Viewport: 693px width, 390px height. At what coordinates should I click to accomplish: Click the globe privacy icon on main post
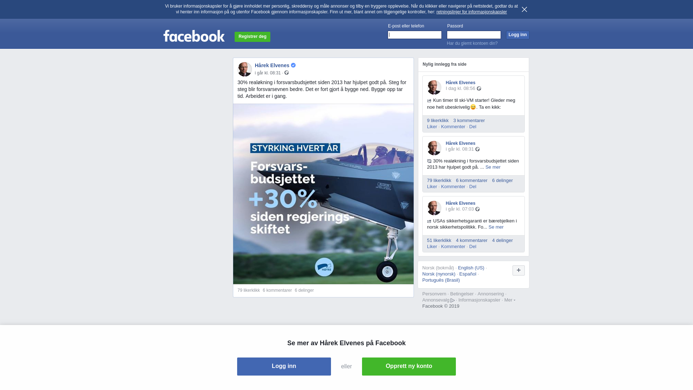pos(287,73)
